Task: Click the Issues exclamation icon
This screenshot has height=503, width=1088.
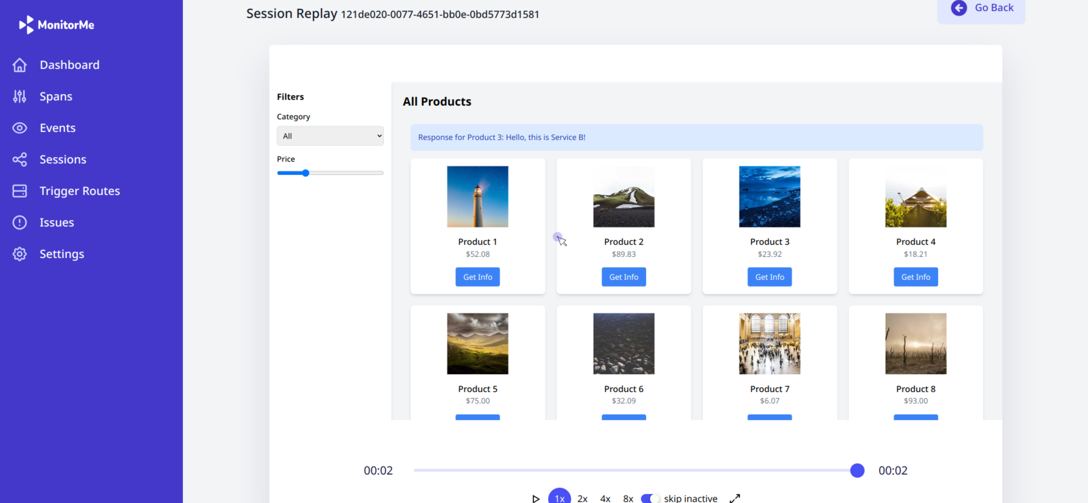Action: point(19,222)
